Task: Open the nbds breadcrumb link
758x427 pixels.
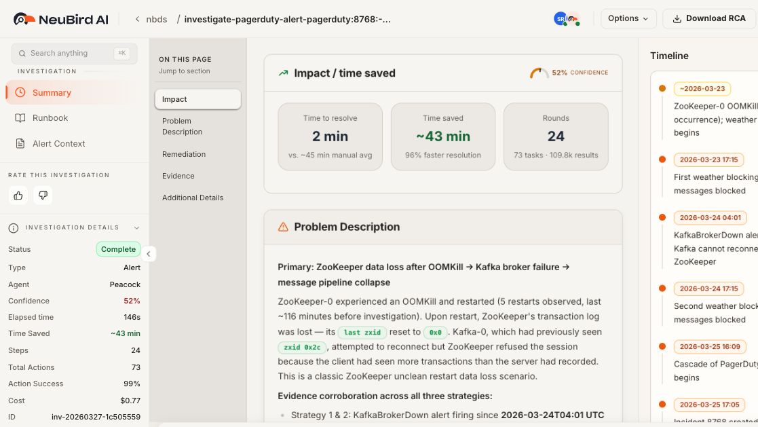Action: pos(157,19)
